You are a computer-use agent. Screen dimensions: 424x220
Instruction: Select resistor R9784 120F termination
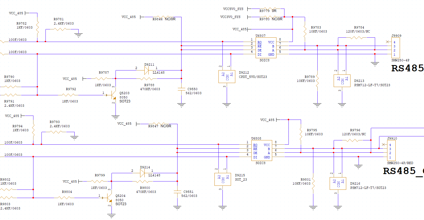[356, 38]
